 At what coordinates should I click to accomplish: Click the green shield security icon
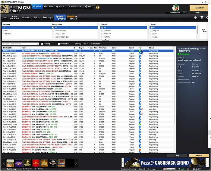point(179,169)
